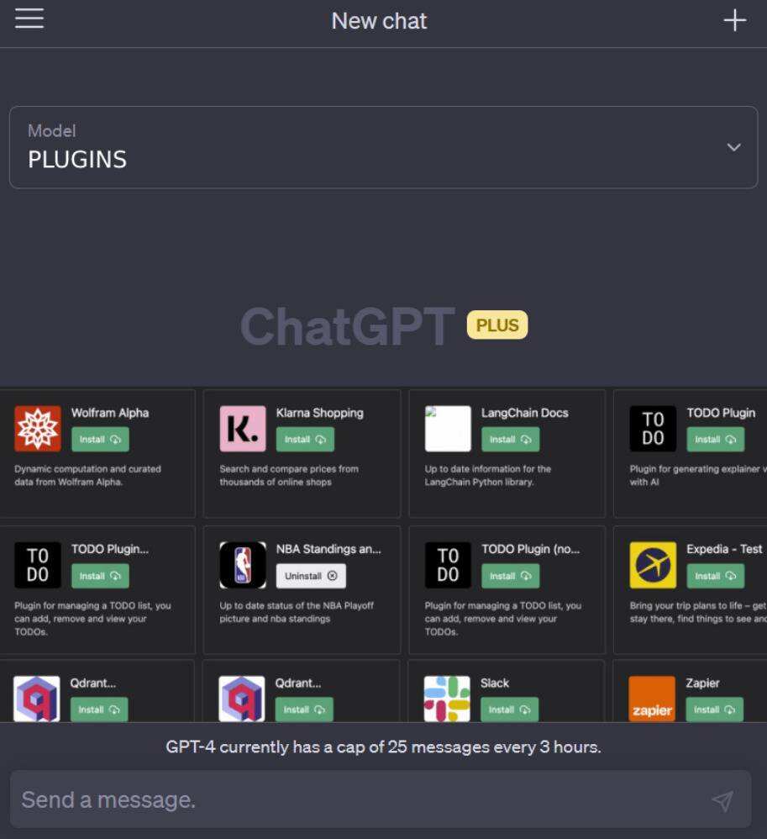The width and height of the screenshot is (767, 839).
Task: Install the TODO Plugin (no... plugin
Action: (x=510, y=576)
